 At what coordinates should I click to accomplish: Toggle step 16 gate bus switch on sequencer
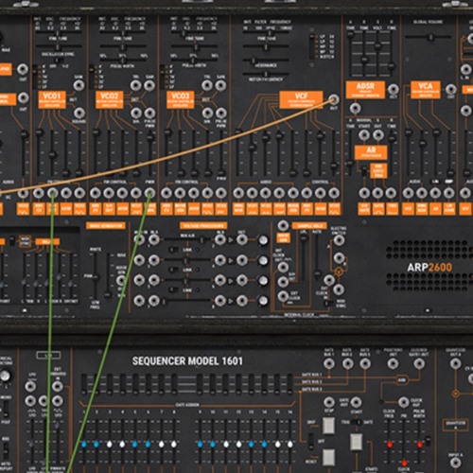click(289, 383)
